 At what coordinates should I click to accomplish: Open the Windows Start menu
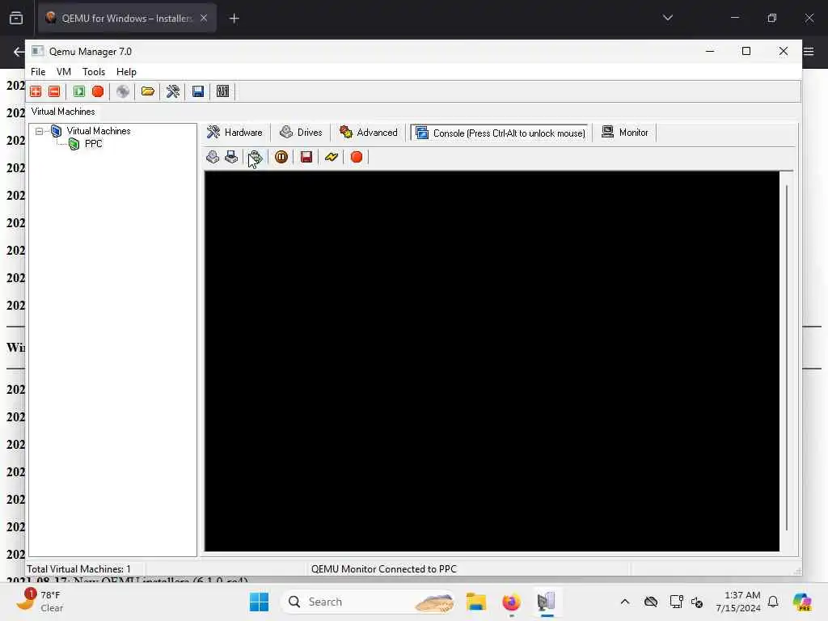259,602
